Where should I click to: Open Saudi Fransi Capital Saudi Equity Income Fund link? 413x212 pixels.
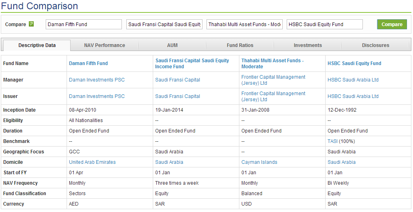point(192,63)
